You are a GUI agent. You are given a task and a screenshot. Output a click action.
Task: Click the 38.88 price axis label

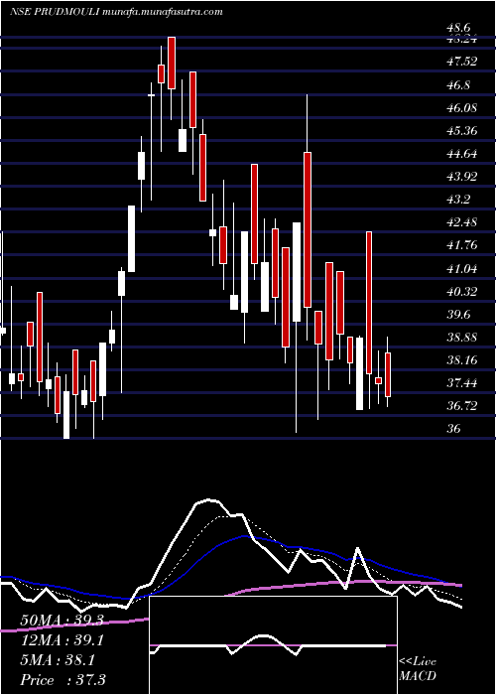(462, 338)
